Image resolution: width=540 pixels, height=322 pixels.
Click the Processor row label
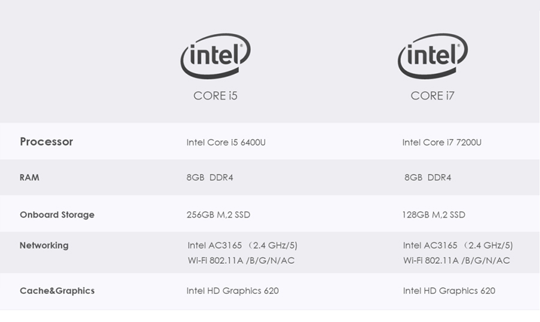tap(46, 142)
